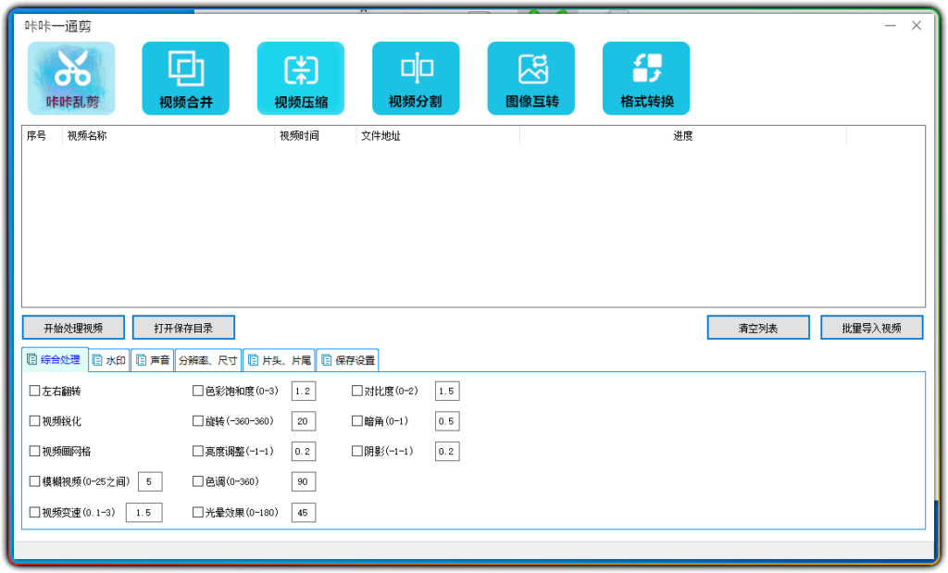The image size is (948, 573).
Task: Select the 视频压缩 (video compress) tool
Action: click(300, 78)
